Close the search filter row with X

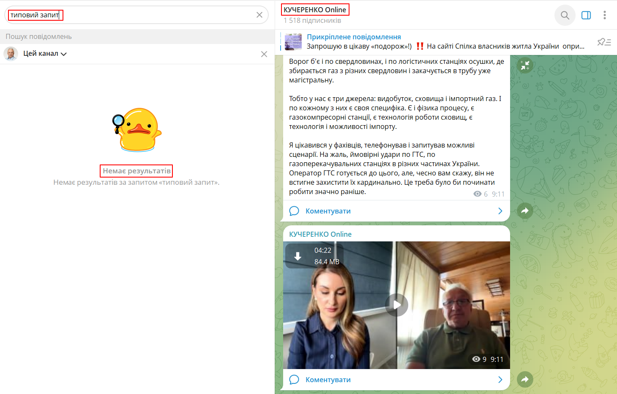(x=264, y=54)
